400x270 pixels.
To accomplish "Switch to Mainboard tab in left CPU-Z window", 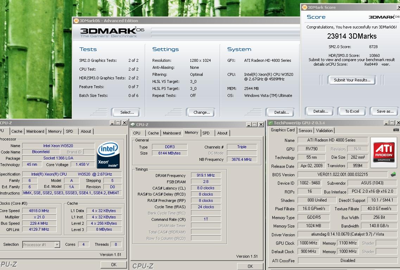I will click(35, 131).
